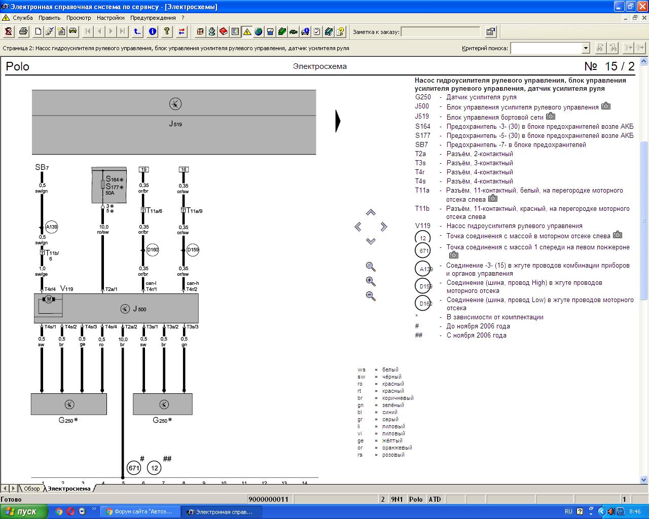Click the red-blue swap arrows icon
This screenshot has height=519, width=649.
click(182, 32)
